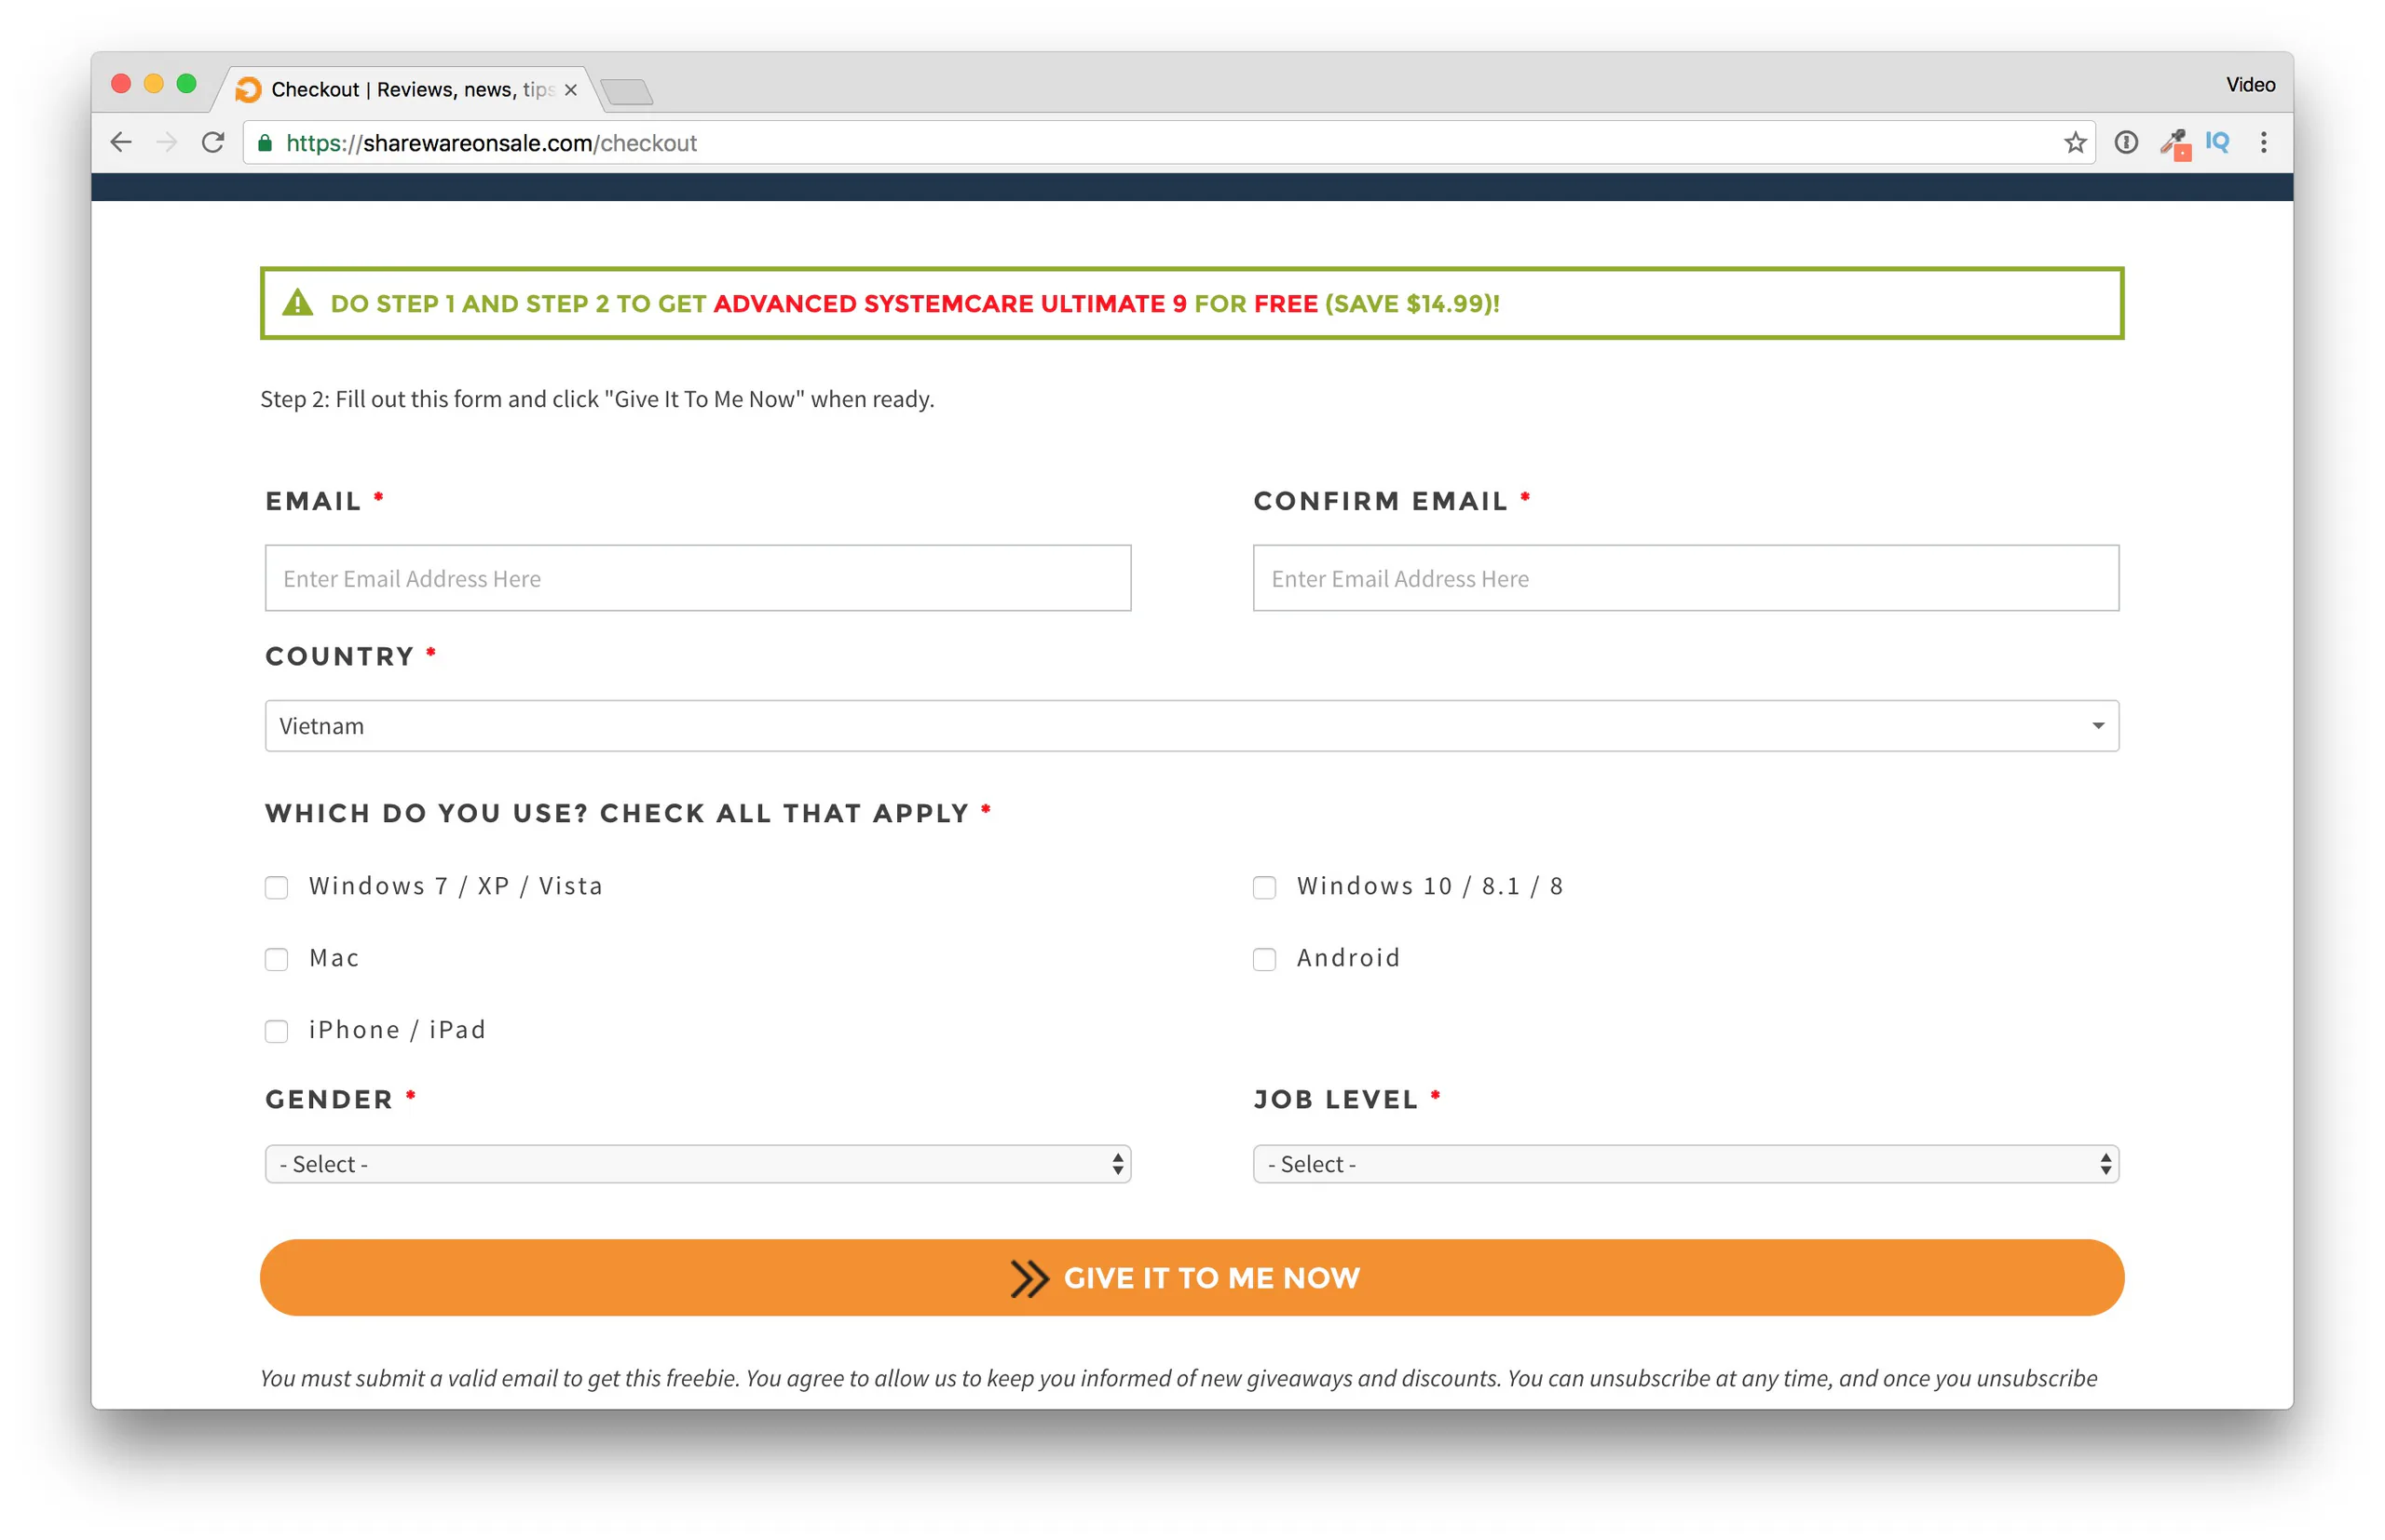Minimize the window with the yellow button
Viewport: 2385px width, 1540px height.
154,84
